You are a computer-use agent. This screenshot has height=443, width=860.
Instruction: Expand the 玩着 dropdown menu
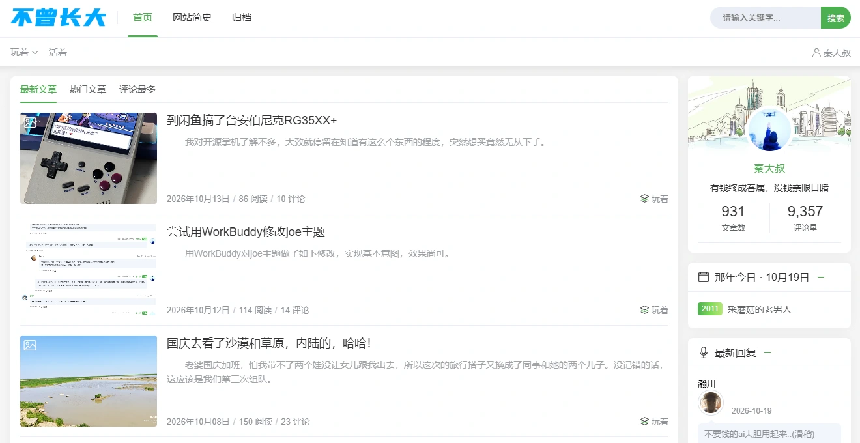25,52
